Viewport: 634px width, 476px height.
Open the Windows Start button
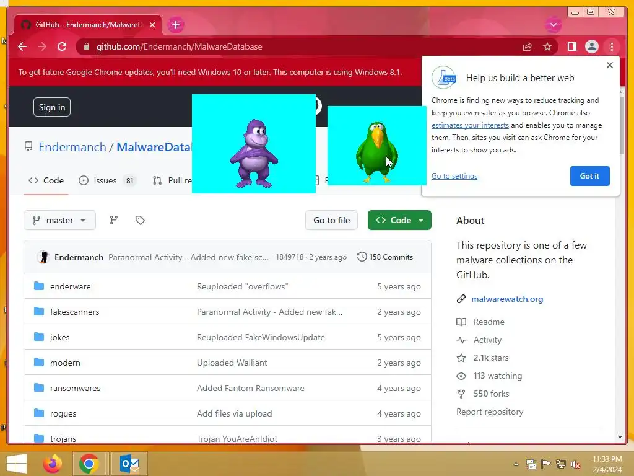[x=17, y=464]
